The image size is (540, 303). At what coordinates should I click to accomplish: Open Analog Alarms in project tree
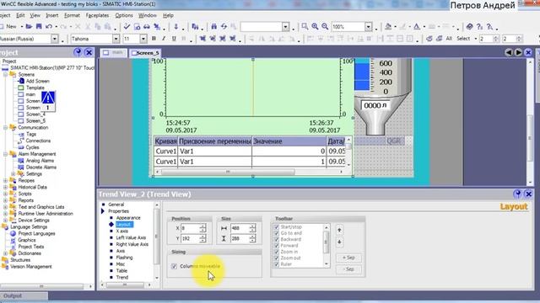[40, 161]
